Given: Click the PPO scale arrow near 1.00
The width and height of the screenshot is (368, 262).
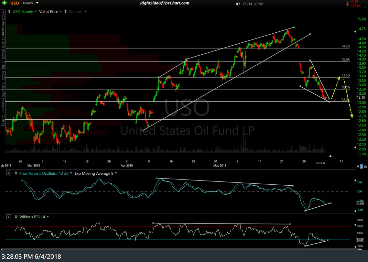Looking at the screenshot, I should [x=355, y=180].
